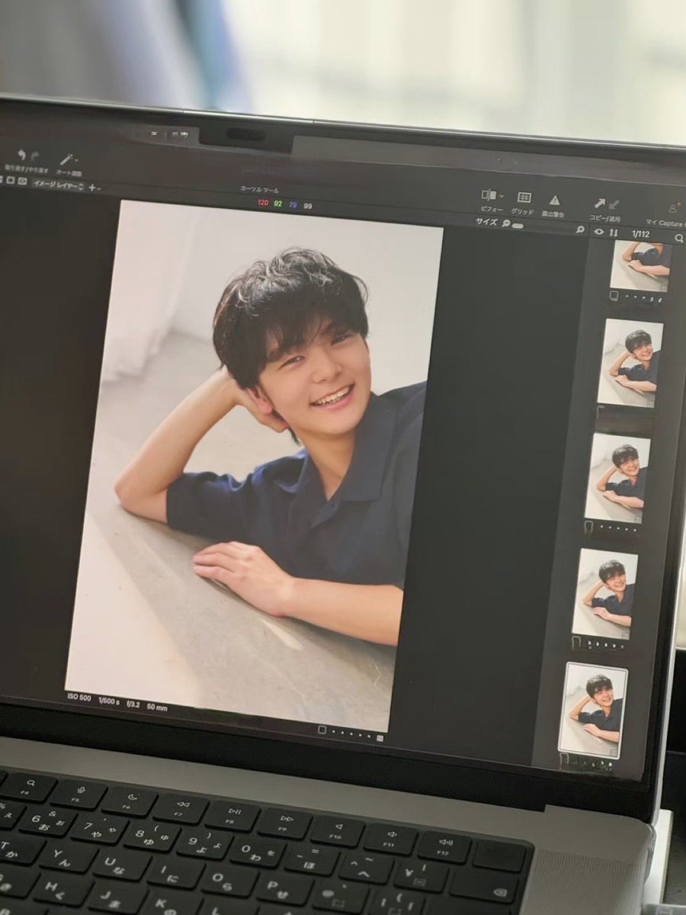Screen dimensions: 686x915
Task: Click the ISO 500 readout
Action: coord(79,696)
